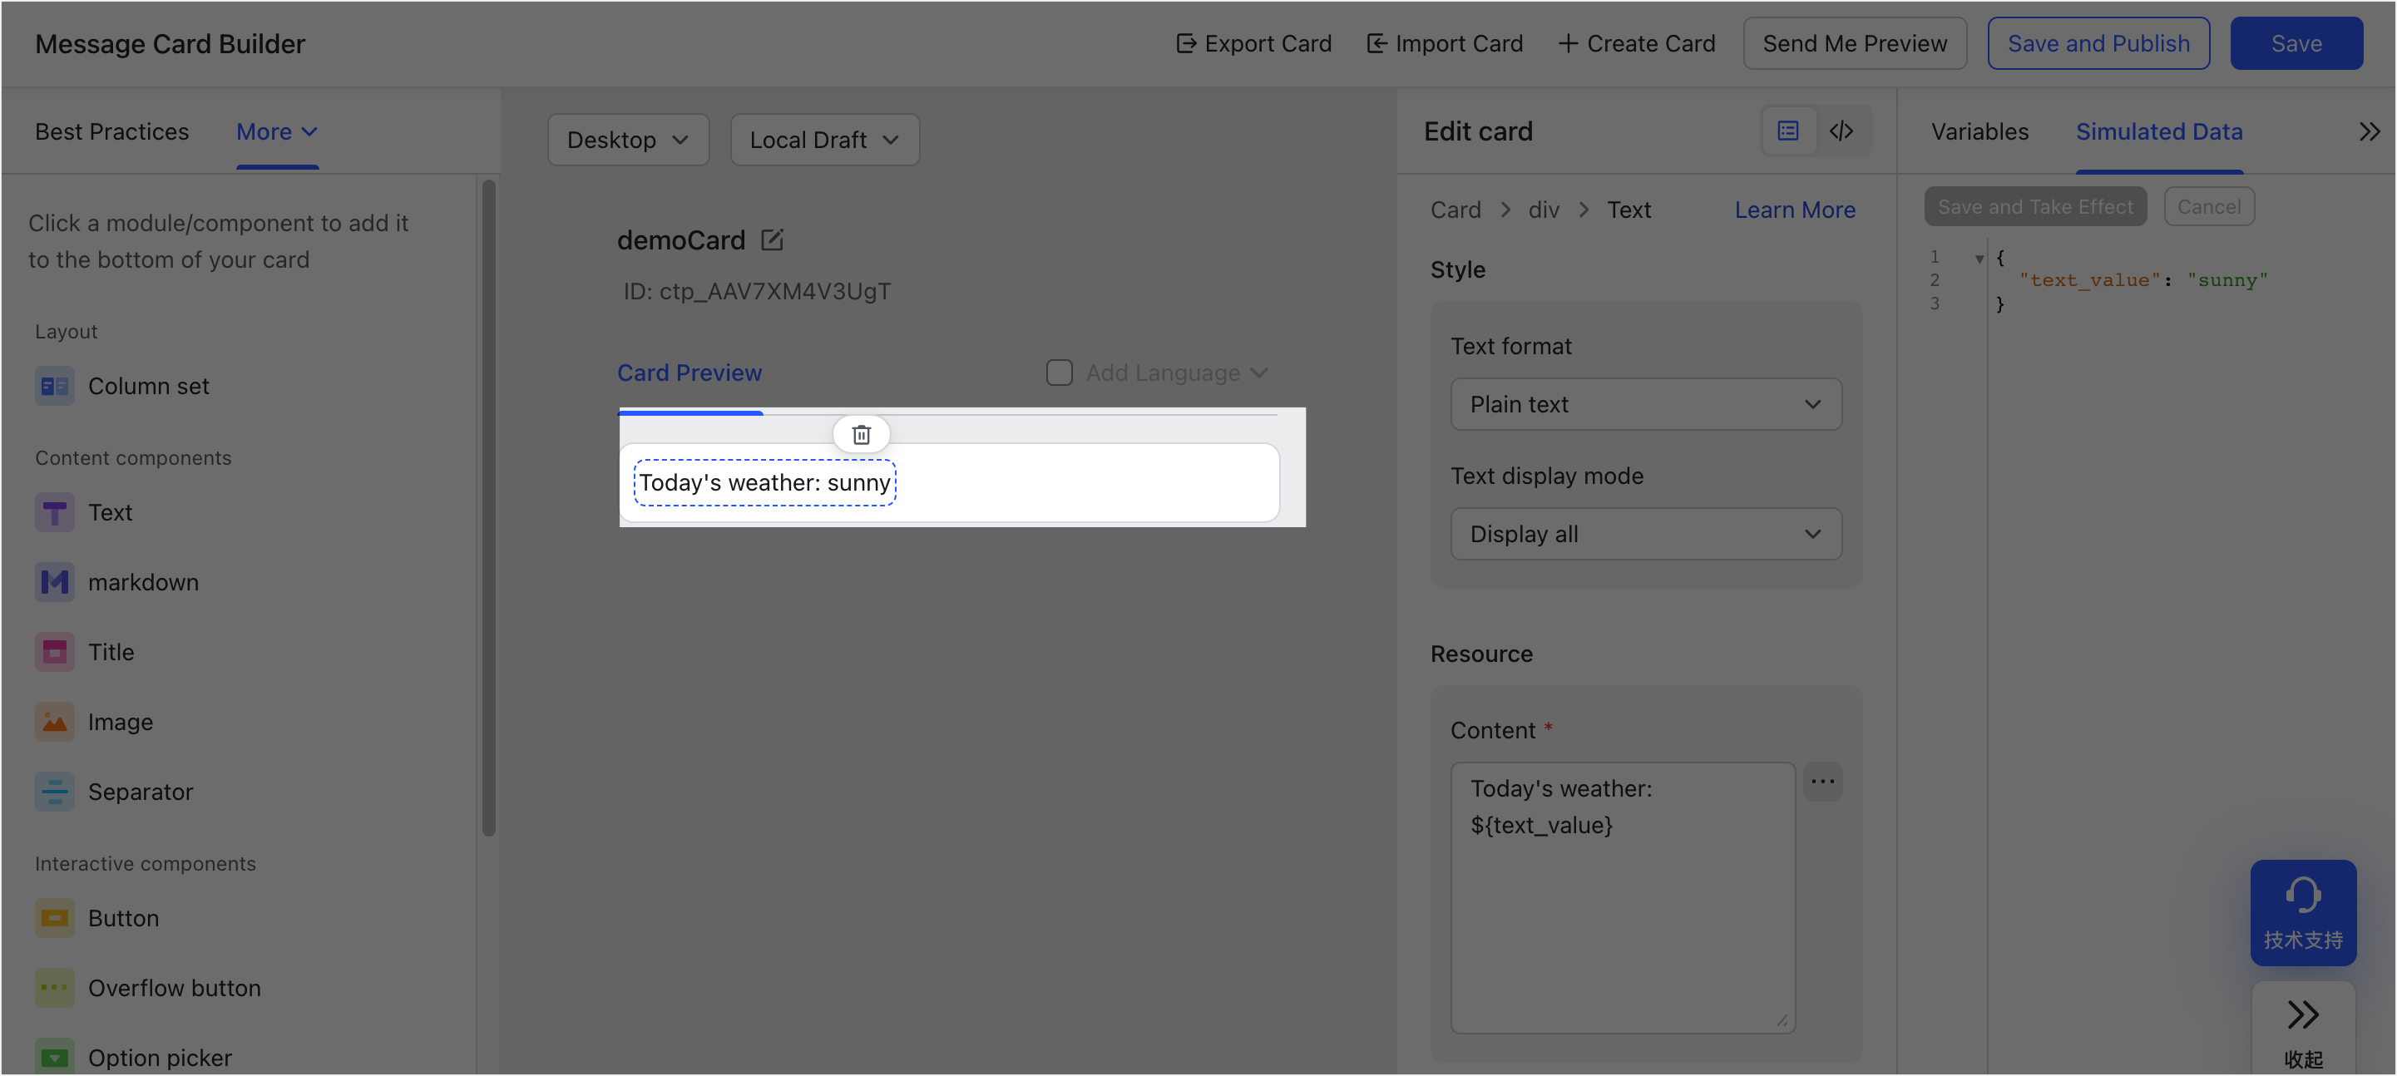Viewport: 2397px width, 1076px height.
Task: Open the Text display mode dropdown
Action: point(1645,534)
